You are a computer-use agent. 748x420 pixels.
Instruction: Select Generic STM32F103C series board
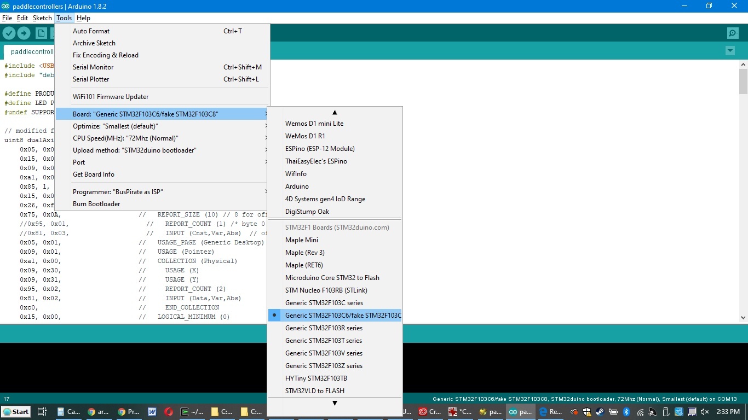tap(335, 303)
